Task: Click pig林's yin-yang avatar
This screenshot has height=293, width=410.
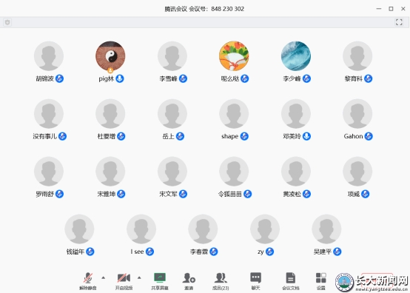Action: click(110, 56)
